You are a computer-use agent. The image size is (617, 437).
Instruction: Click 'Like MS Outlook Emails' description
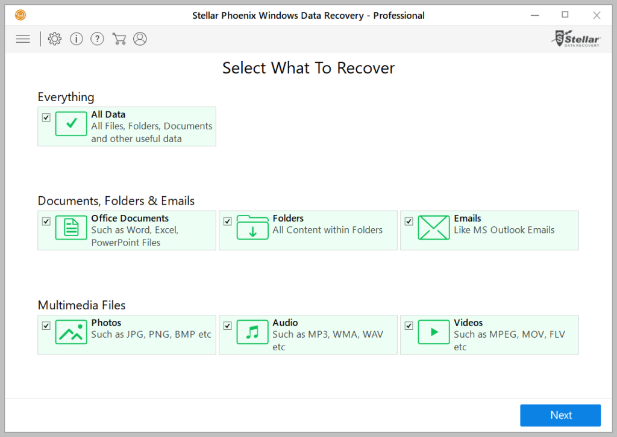pyautogui.click(x=504, y=230)
